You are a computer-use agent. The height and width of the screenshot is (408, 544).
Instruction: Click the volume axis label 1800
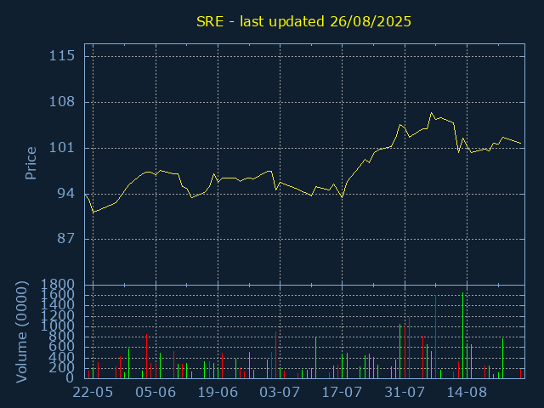pos(58,285)
